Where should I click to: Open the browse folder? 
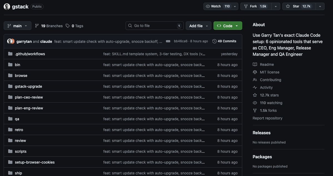click(21, 75)
